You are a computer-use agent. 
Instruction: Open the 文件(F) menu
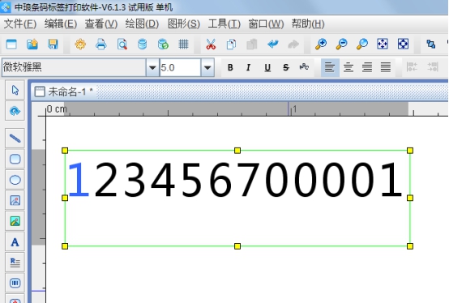[20, 23]
